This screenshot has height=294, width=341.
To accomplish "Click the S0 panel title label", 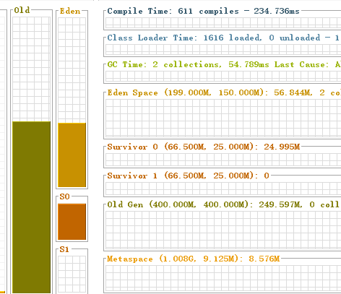I will point(64,196).
